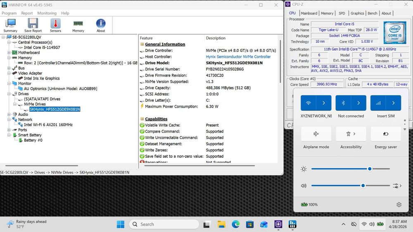Switch to the Bench tab in CPU-Z
The image size is (413, 232).
tap(372, 13)
